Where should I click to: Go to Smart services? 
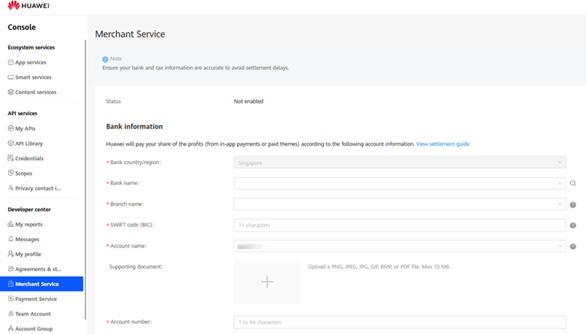[x=33, y=77]
